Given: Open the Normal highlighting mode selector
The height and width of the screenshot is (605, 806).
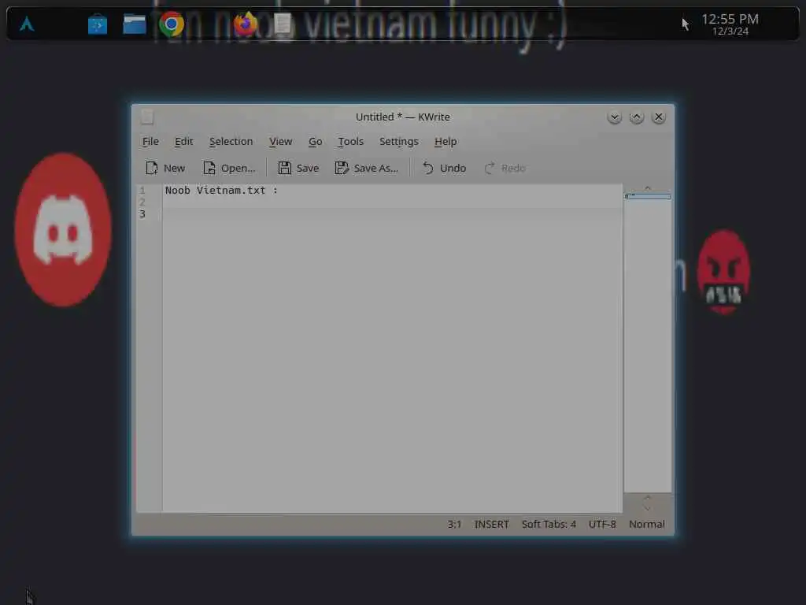Looking at the screenshot, I should pos(647,524).
